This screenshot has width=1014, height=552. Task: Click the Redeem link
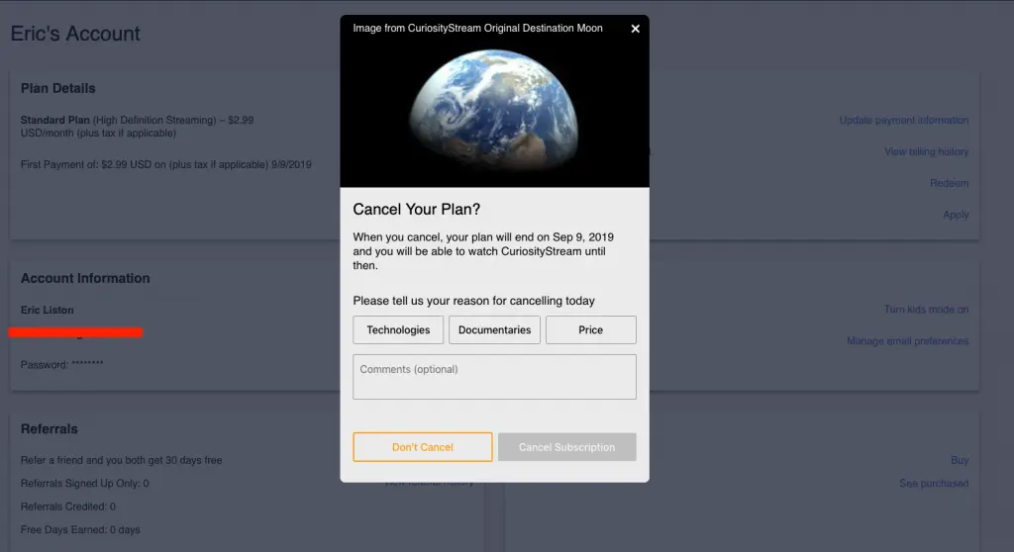(x=949, y=184)
